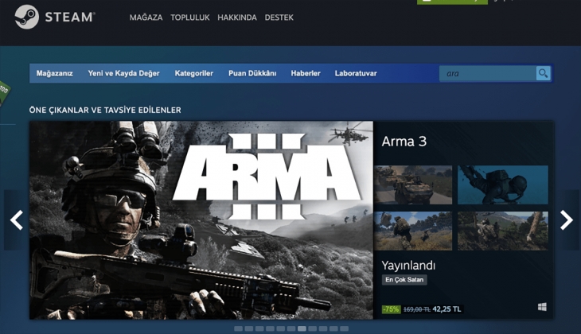581x334 pixels.
Task: Open Yeni ve Kayda Değer tab
Action: [x=123, y=73]
